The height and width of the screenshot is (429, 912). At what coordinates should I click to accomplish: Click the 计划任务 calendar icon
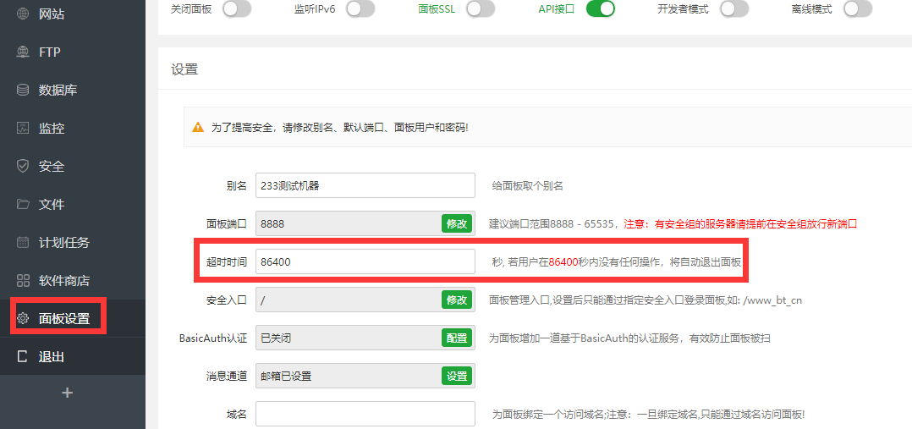click(23, 243)
